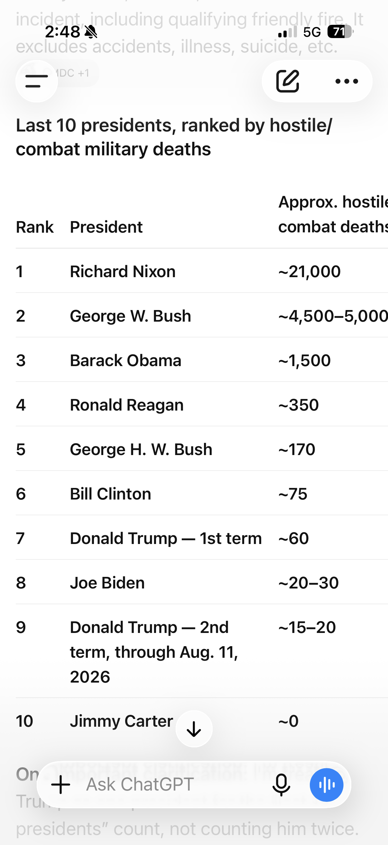Tap the Approx. hostile combat deaths header
This screenshot has width=388, height=845.
333,214
